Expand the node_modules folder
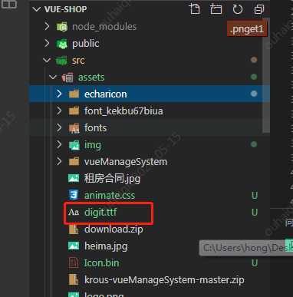 pyautogui.click(x=47, y=26)
